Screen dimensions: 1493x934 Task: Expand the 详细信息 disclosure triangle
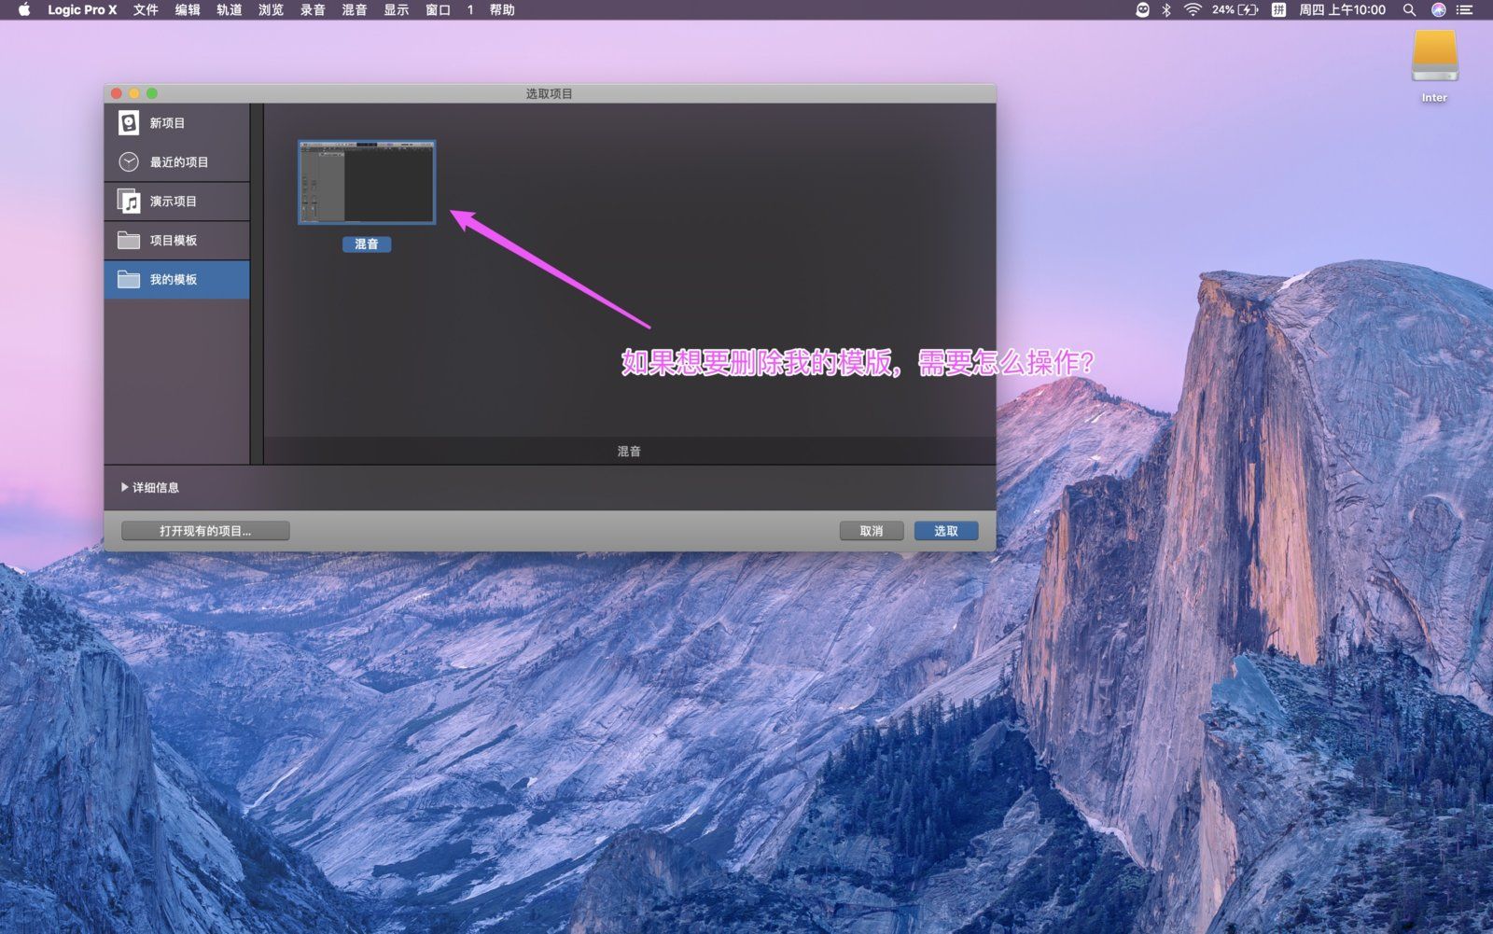125,487
